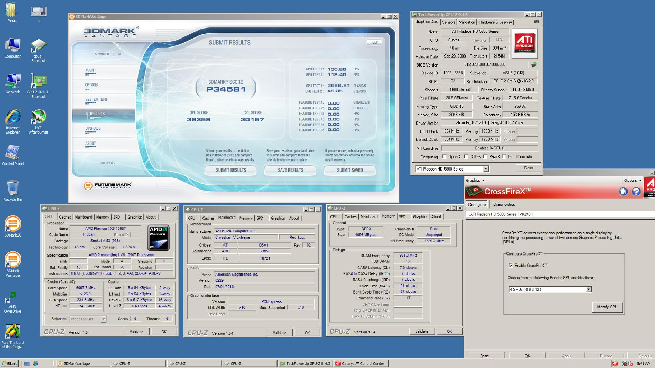Click the GPU-Z screenshot camera icon
The width and height of the screenshot is (655, 368).
click(537, 22)
